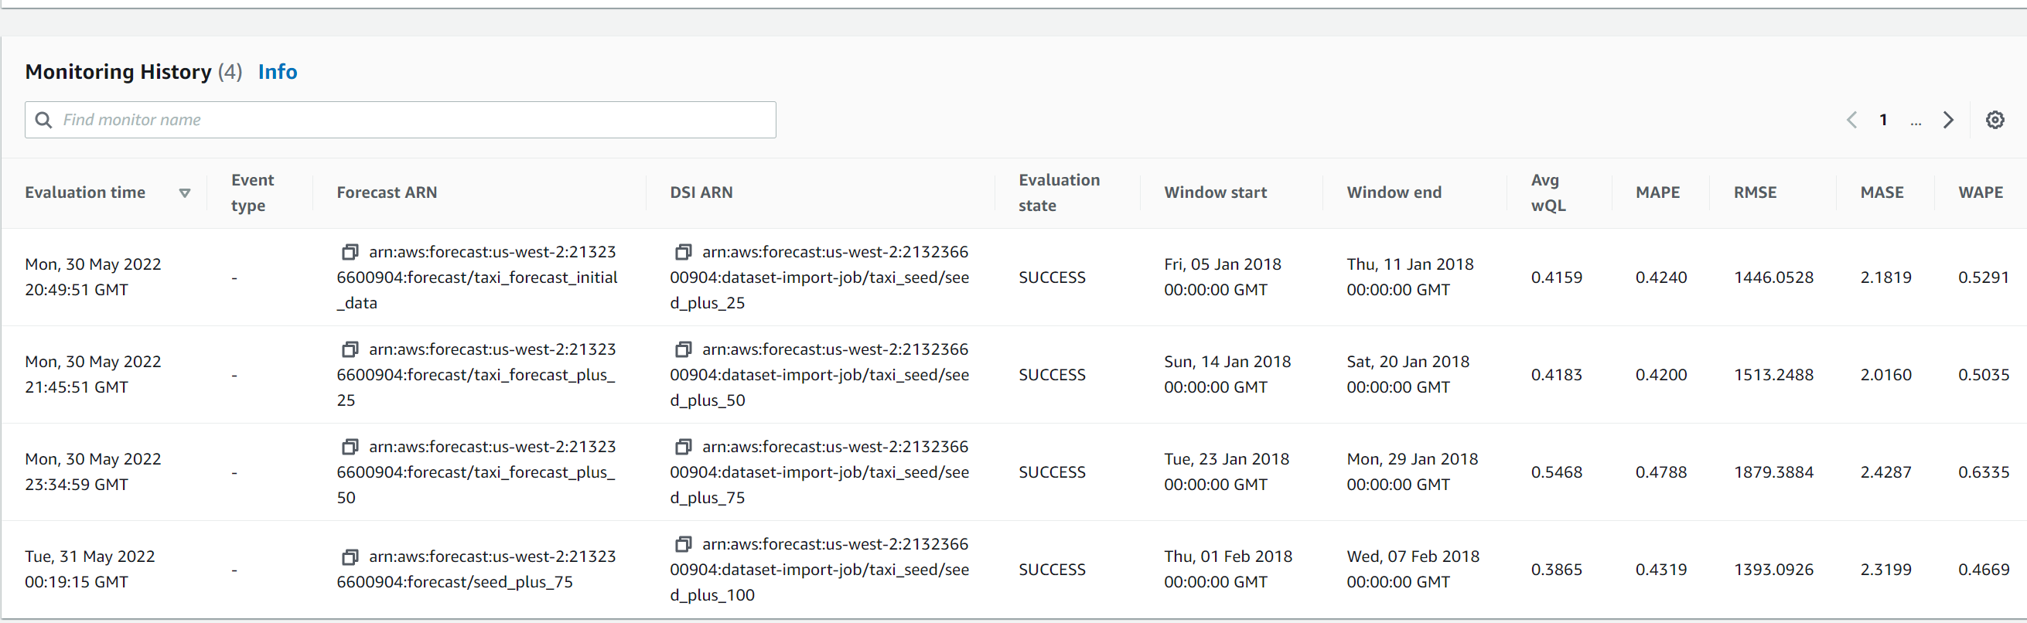Click MASE value 2.4287
The height and width of the screenshot is (623, 2027).
coord(1885,473)
